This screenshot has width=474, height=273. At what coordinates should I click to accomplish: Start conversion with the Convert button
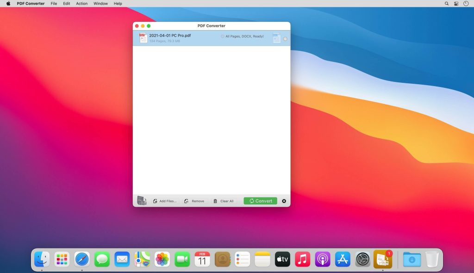coord(260,201)
